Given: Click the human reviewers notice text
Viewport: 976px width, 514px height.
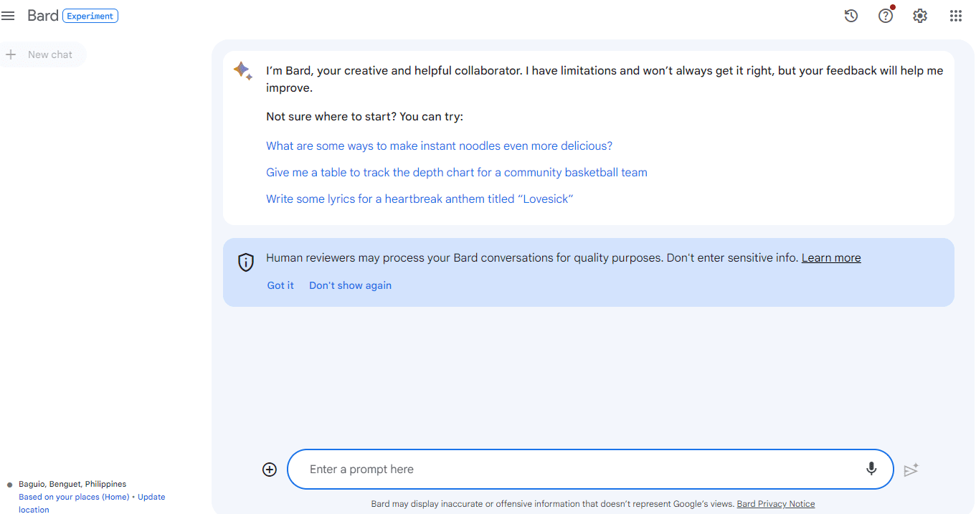Looking at the screenshot, I should (532, 258).
